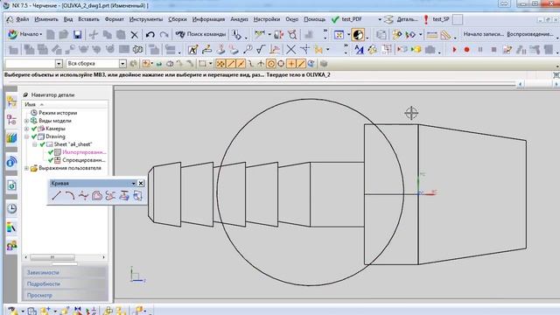Click the magnifier icon in the annotation toolbar
The width and height of the screenshot is (560, 315).
point(248,49)
